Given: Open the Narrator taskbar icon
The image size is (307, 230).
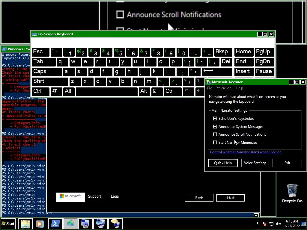Looking at the screenshot, I should 115,224.
